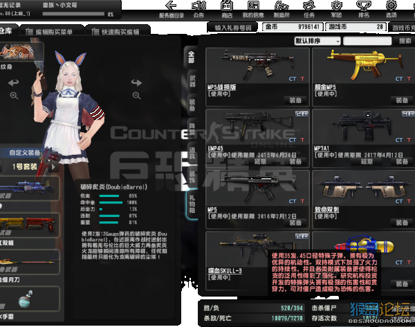The height and width of the screenshot is (327, 415).
Task: Select the 全部 category tab
Action: point(191,57)
